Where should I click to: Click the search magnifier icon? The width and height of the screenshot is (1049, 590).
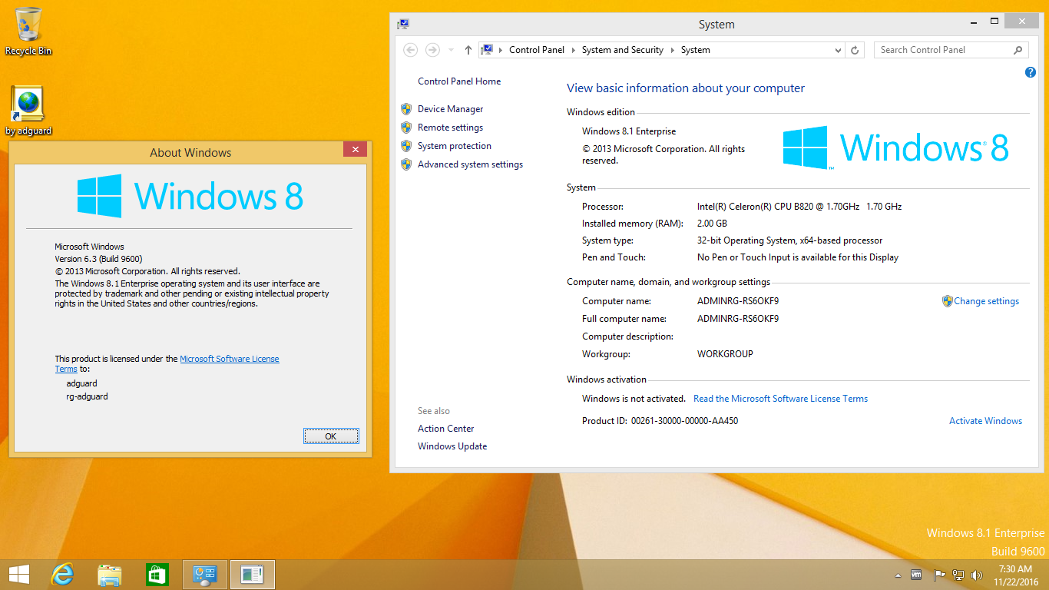(x=1018, y=50)
